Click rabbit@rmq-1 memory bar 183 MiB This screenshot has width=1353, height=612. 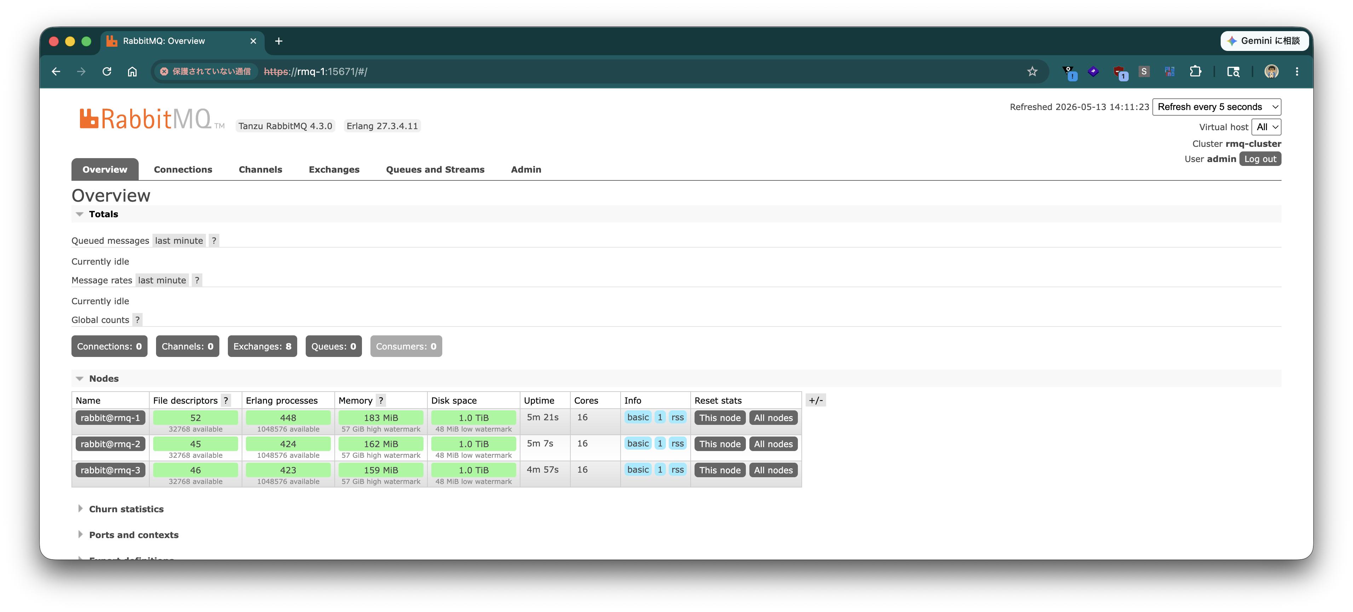click(x=381, y=418)
